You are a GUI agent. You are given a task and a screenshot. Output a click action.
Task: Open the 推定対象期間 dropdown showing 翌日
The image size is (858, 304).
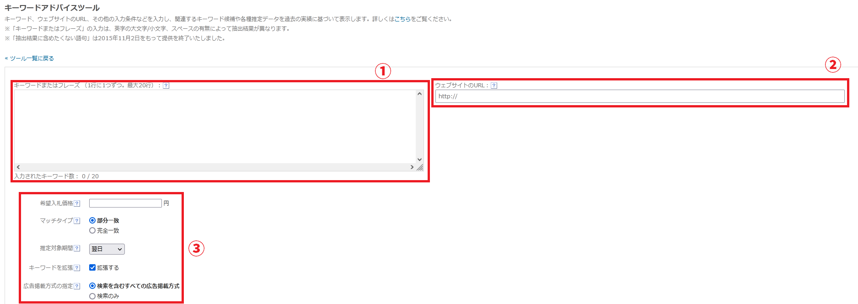[107, 249]
